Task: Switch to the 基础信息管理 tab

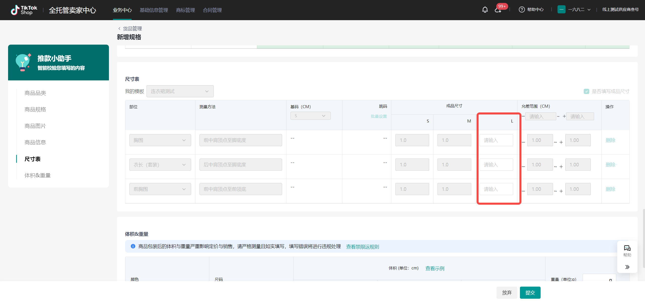Action: (154, 10)
